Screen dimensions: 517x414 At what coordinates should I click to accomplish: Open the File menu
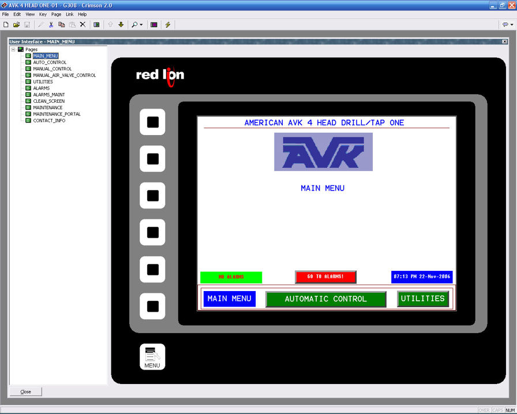pyautogui.click(x=6, y=14)
